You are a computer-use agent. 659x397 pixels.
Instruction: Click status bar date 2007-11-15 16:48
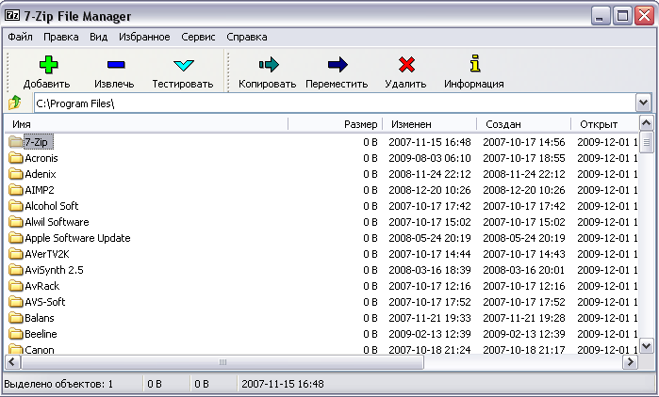point(283,384)
